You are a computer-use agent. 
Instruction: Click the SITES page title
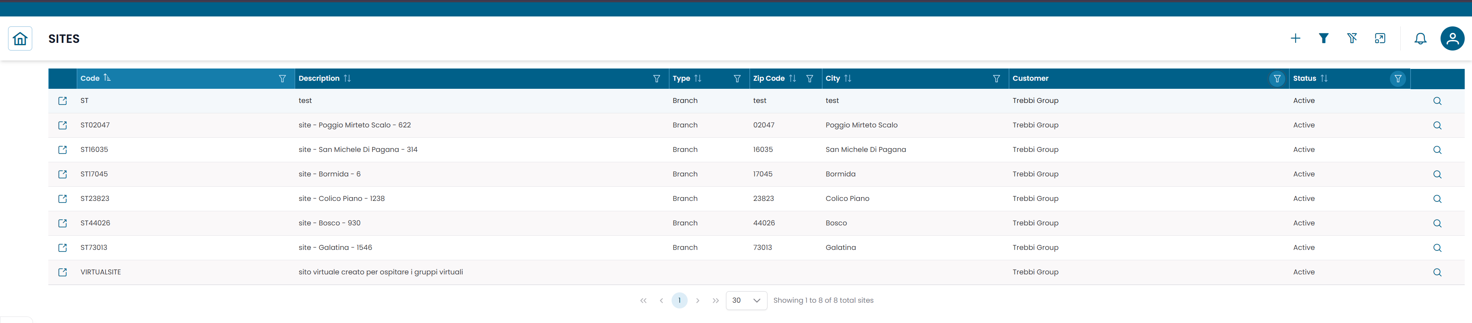64,39
